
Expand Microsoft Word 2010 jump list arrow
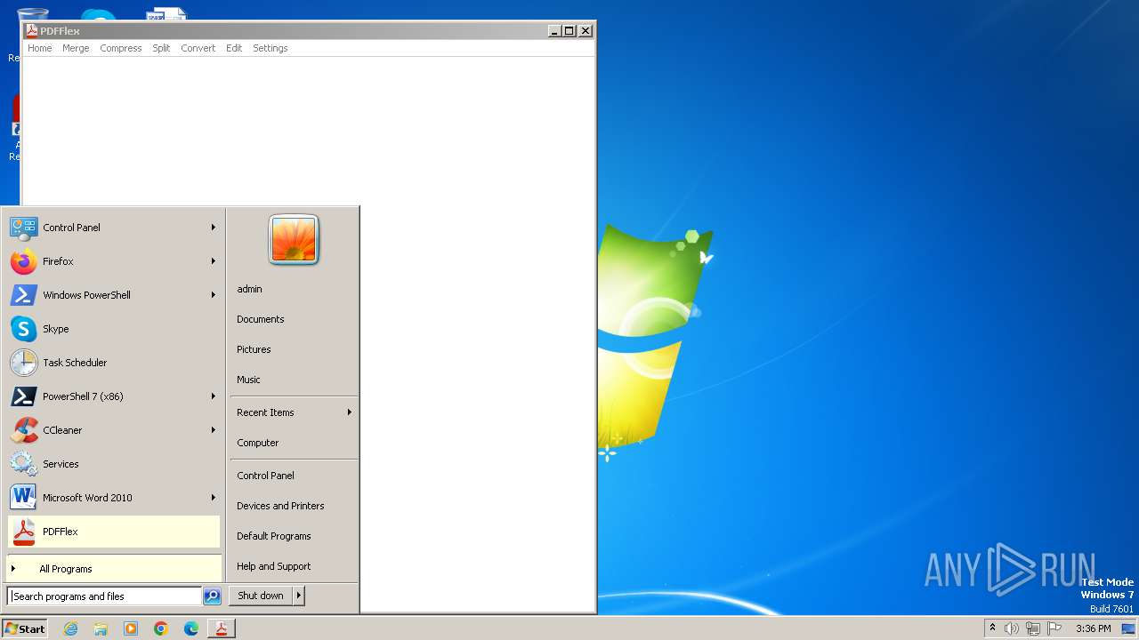(x=214, y=498)
